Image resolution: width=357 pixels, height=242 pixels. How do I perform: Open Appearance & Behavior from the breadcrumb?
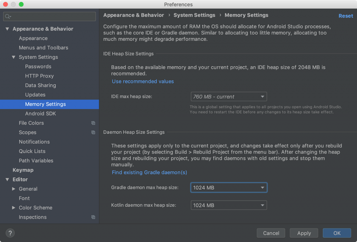(134, 15)
